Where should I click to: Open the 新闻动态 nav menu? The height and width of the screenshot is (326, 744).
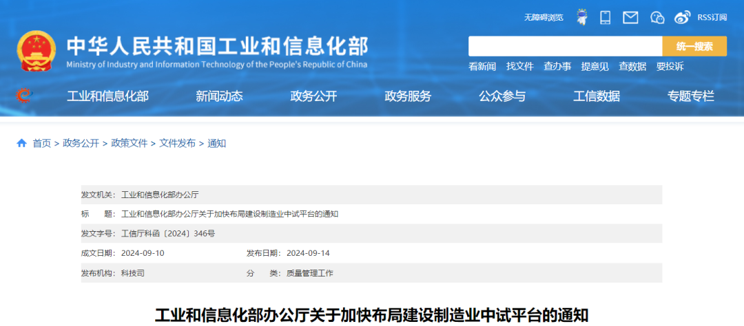pyautogui.click(x=219, y=96)
